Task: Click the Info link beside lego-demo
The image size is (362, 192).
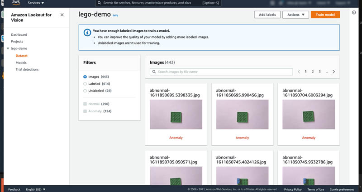Action: 115,15
